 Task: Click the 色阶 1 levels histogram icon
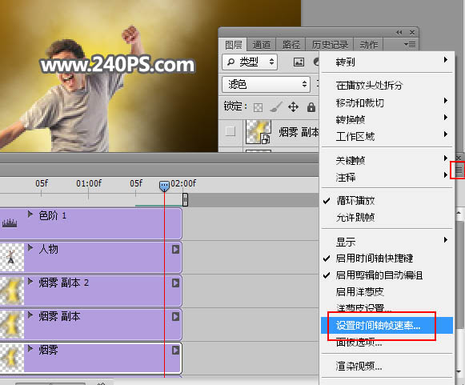point(10,223)
